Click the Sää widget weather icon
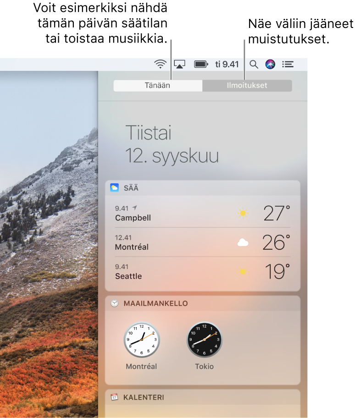This screenshot has width=355, height=418. [114, 187]
